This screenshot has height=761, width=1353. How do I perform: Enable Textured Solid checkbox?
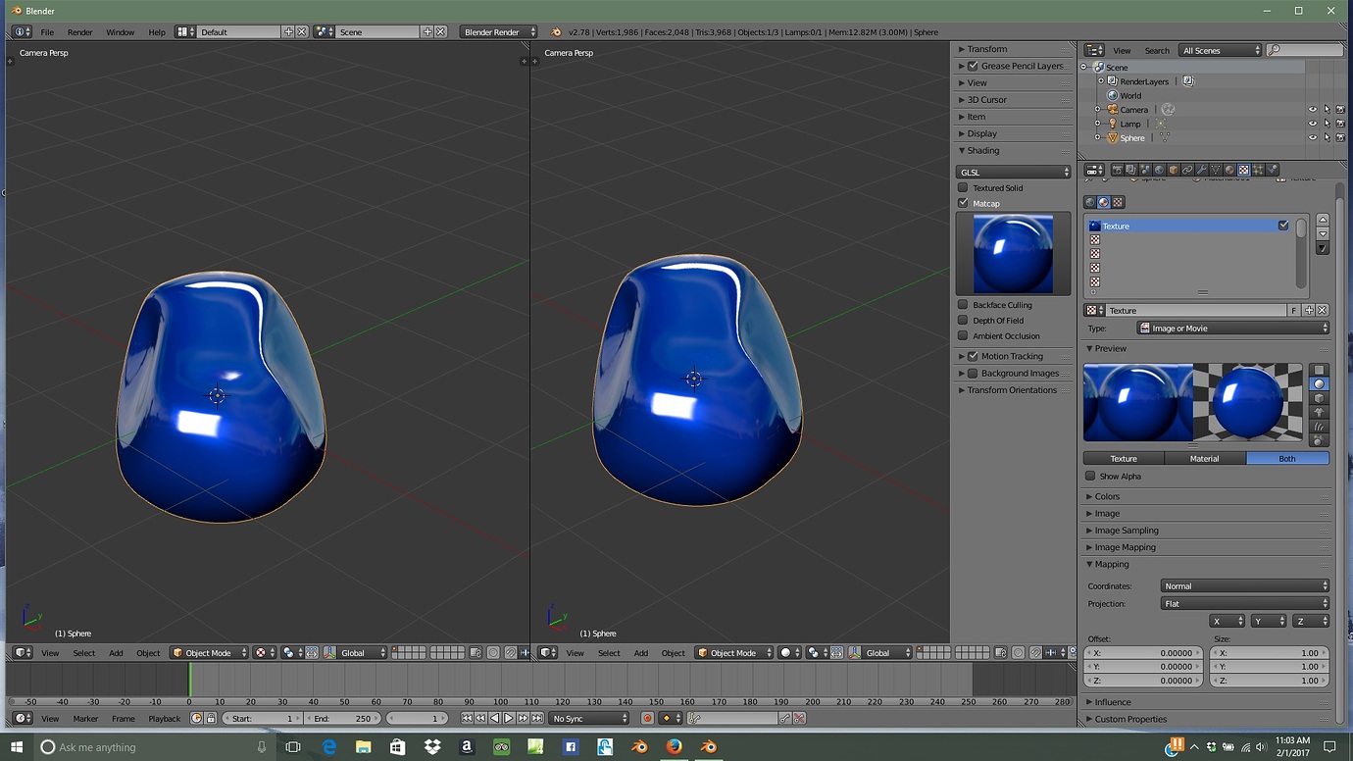point(963,187)
